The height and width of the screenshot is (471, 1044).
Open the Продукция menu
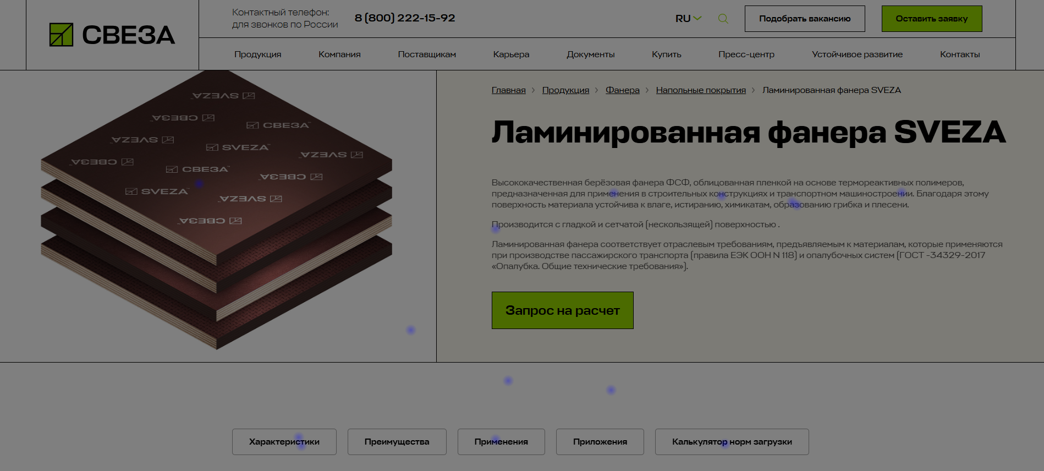click(257, 54)
